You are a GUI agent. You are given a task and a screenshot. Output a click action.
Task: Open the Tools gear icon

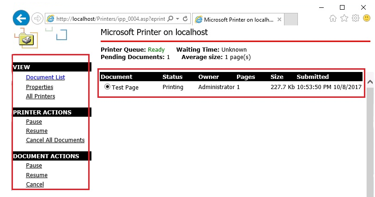point(356,18)
